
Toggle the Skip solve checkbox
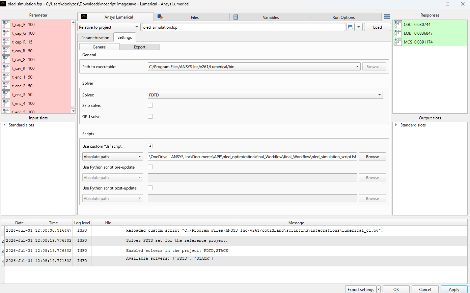click(x=150, y=105)
